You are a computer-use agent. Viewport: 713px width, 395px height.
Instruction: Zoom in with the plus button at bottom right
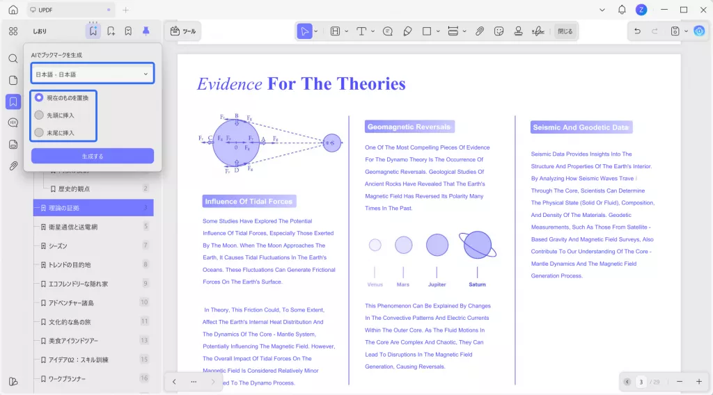pyautogui.click(x=699, y=382)
